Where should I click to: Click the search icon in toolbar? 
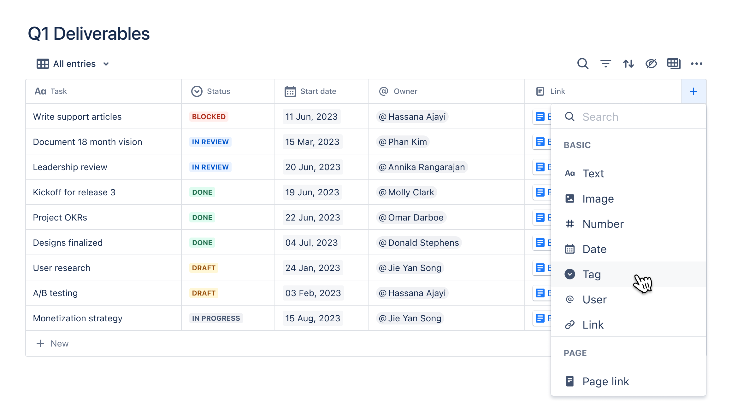(582, 63)
